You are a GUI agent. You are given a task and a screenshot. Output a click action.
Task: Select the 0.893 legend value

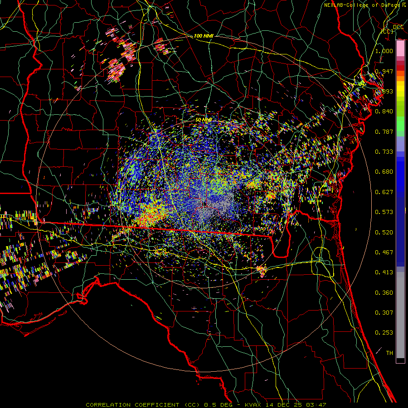384,91
